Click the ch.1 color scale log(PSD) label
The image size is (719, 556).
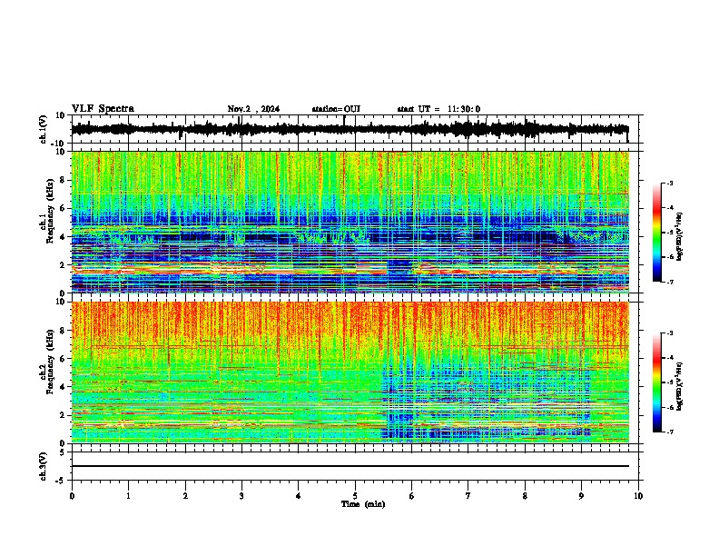click(679, 236)
